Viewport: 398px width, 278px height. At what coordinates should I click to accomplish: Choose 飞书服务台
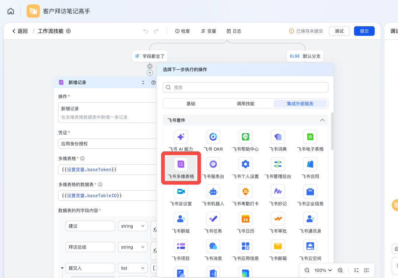[x=213, y=168]
